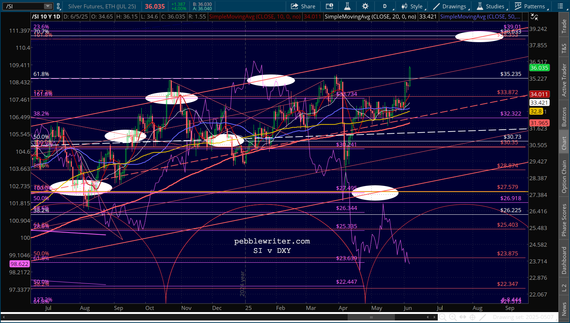The image size is (570, 323).
Task: Click the Share arrow icon
Action: pos(295,6)
